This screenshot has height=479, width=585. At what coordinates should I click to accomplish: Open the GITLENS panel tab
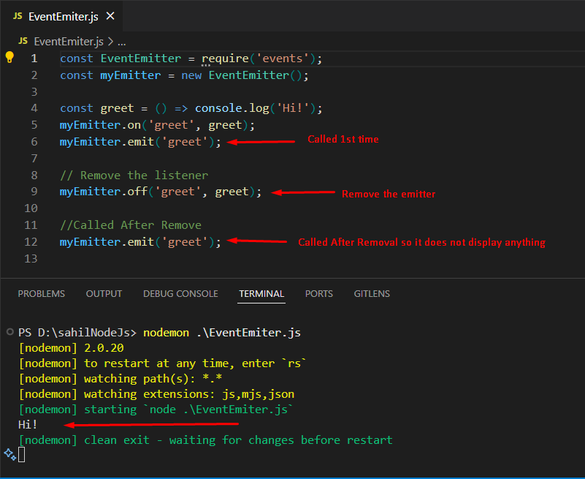pos(372,293)
